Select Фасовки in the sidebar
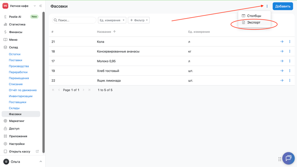Screen dimensions: 297x167 pyautogui.click(x=21, y=114)
